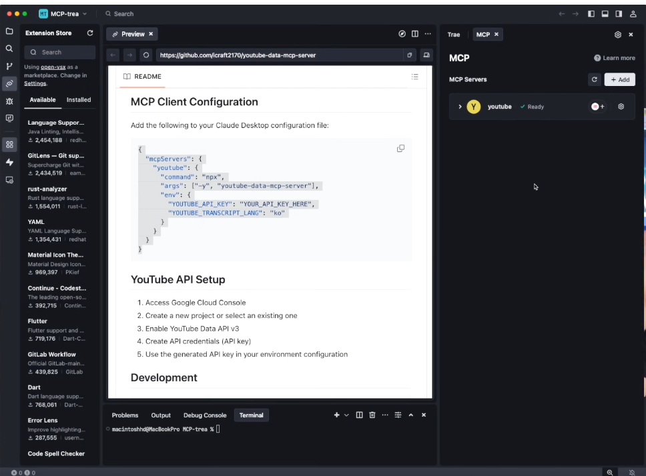This screenshot has width=646, height=476.
Task: Switch to the Output panel tab
Action: pyautogui.click(x=160, y=415)
